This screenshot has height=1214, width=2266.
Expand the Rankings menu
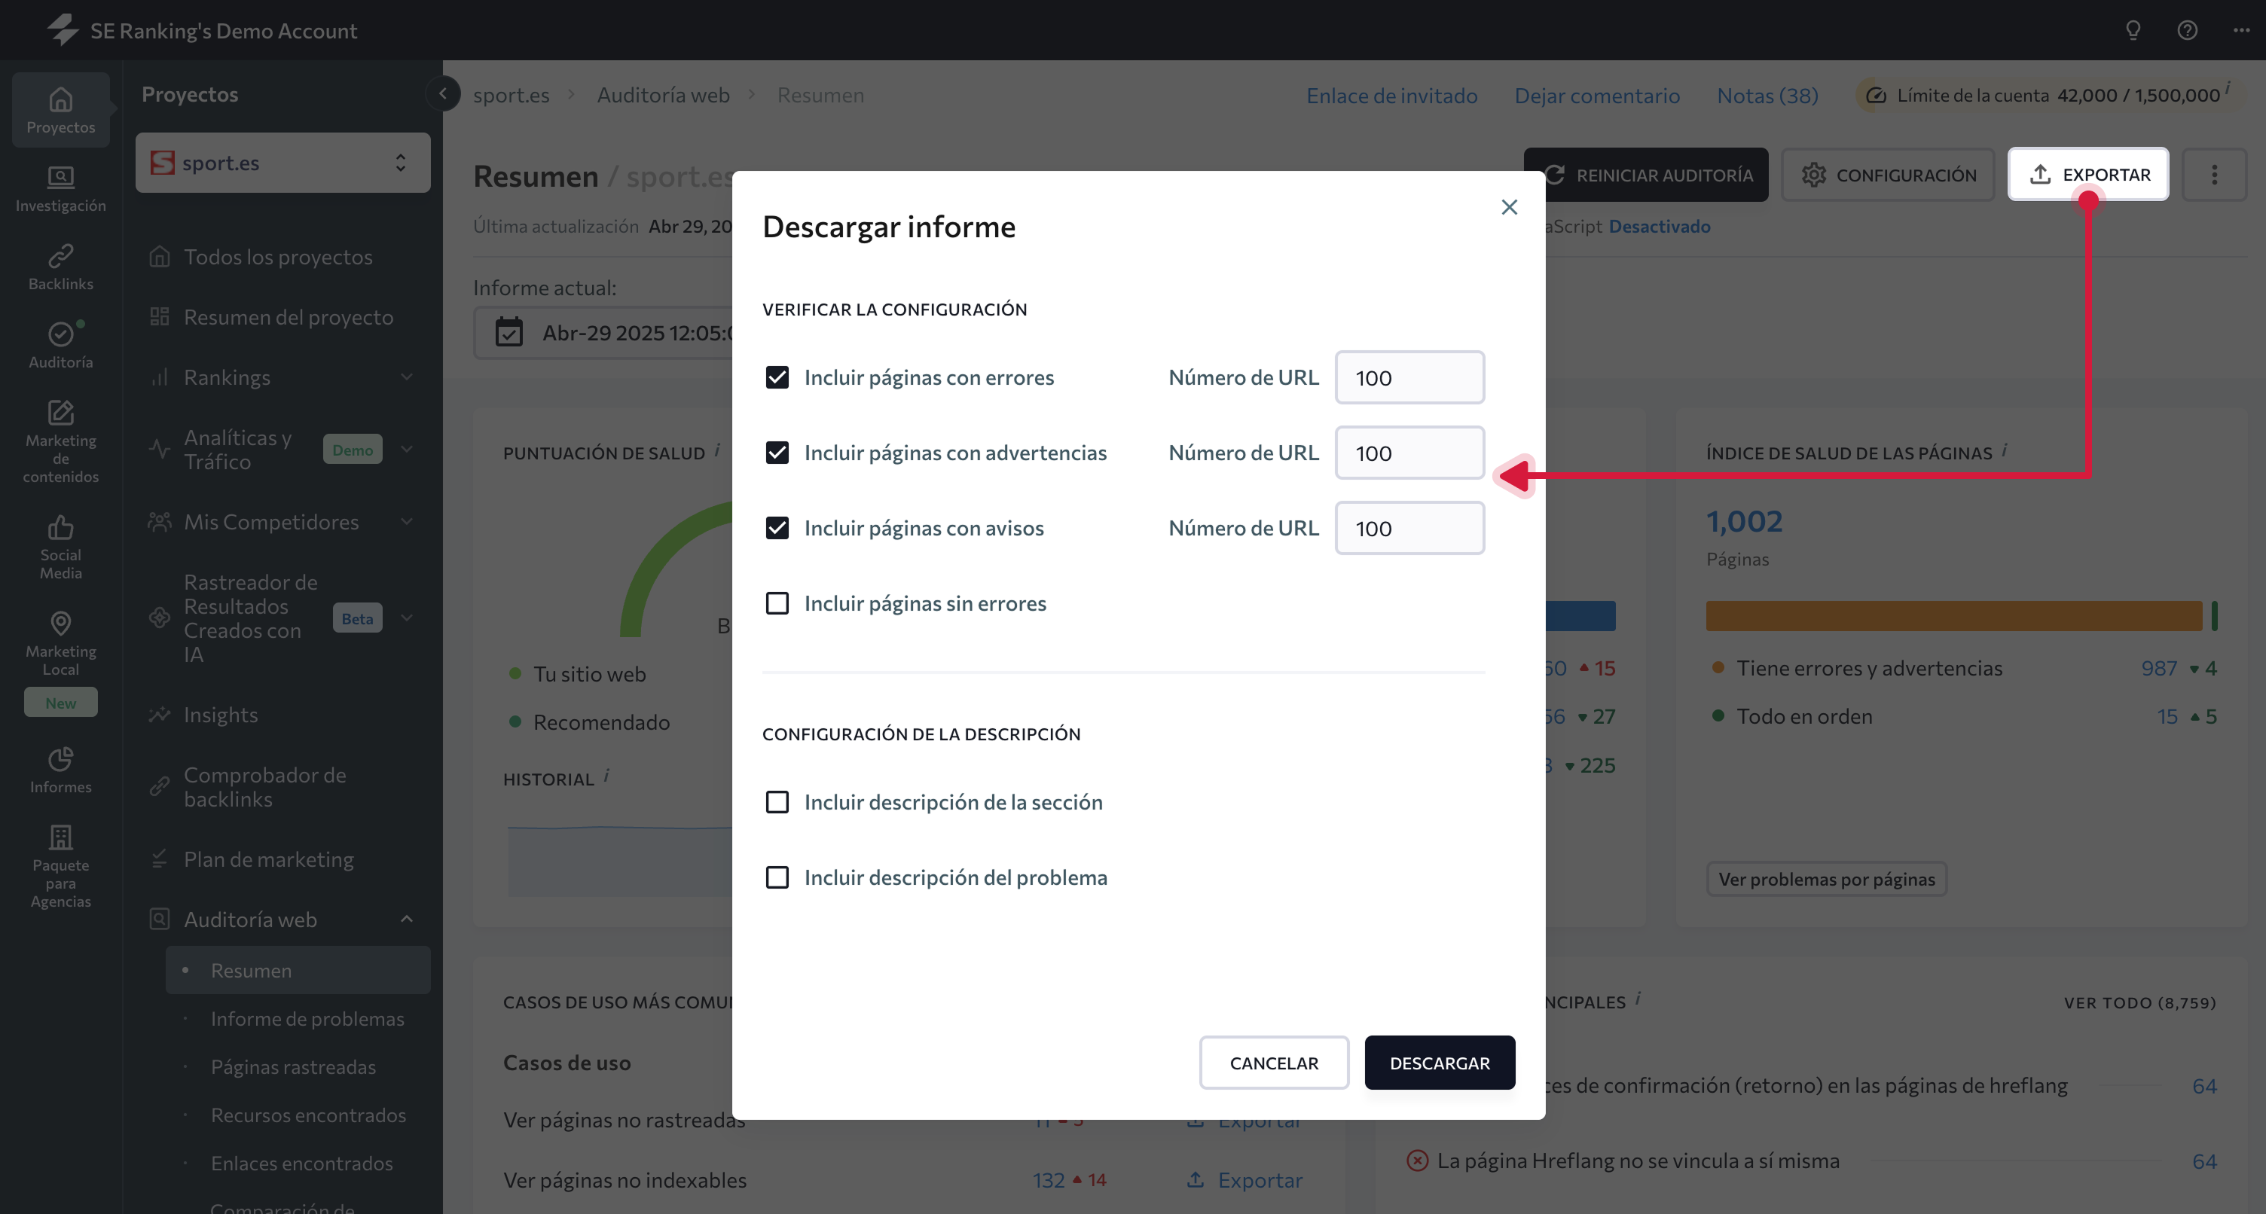(x=406, y=377)
